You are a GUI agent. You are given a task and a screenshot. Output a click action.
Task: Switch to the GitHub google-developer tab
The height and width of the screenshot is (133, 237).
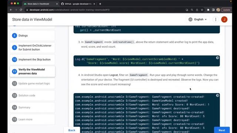point(78,4)
